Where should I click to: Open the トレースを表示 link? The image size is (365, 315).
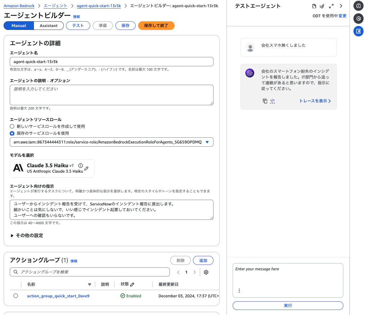pyautogui.click(x=315, y=101)
